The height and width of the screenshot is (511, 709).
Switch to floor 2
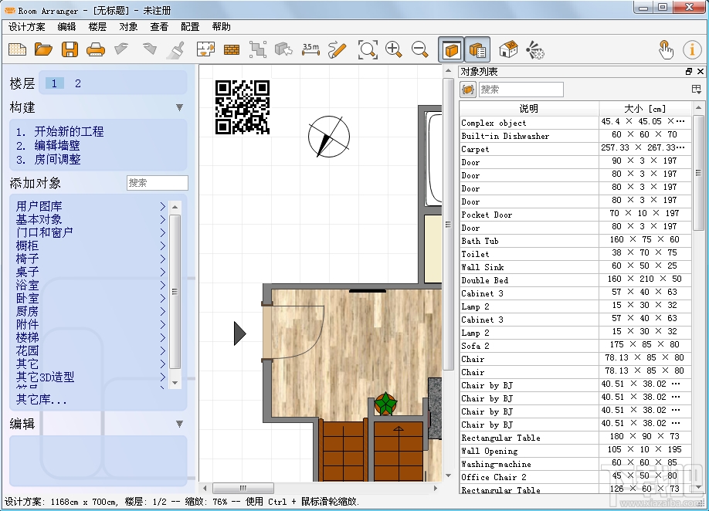(78, 83)
